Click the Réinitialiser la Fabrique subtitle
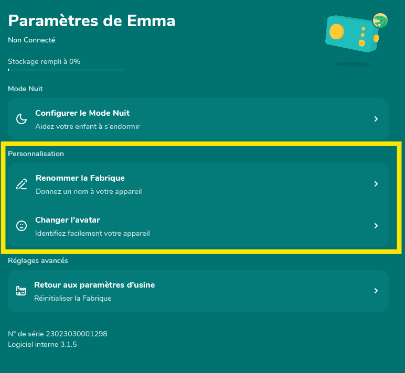The image size is (405, 373). (73, 298)
